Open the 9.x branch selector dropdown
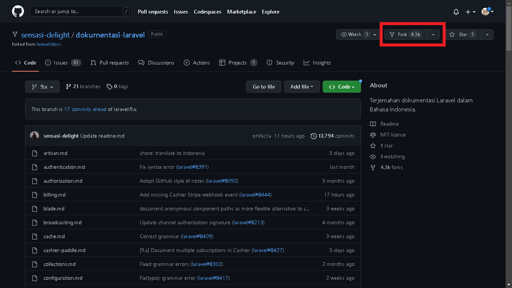This screenshot has width=512, height=288. pos(42,87)
